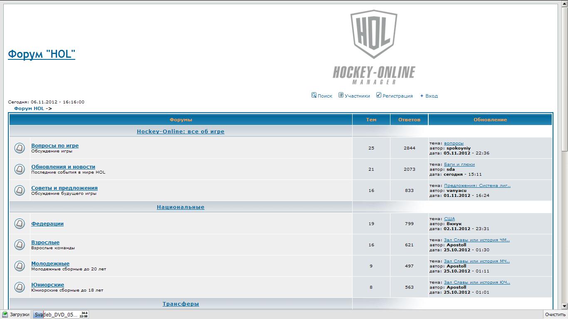Open topic Зал Славы или история МЧ..
Image resolution: width=568 pixels, height=319 pixels.
pos(477,261)
